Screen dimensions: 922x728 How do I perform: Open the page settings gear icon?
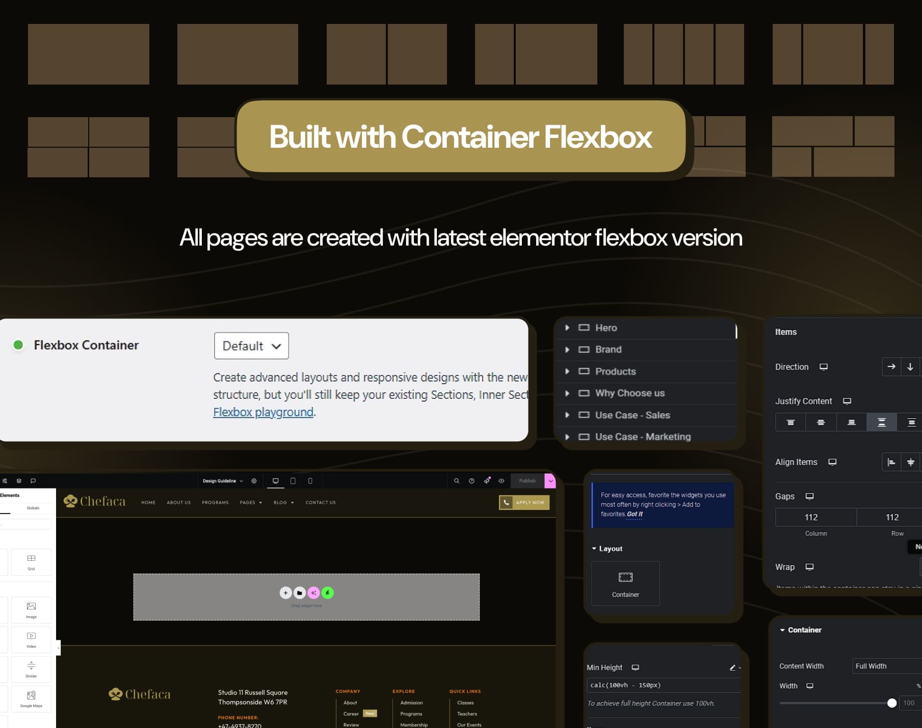(254, 481)
